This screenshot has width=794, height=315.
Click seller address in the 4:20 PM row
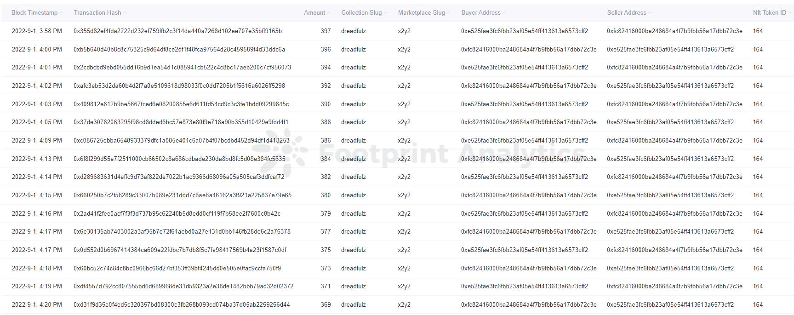(x=670, y=305)
